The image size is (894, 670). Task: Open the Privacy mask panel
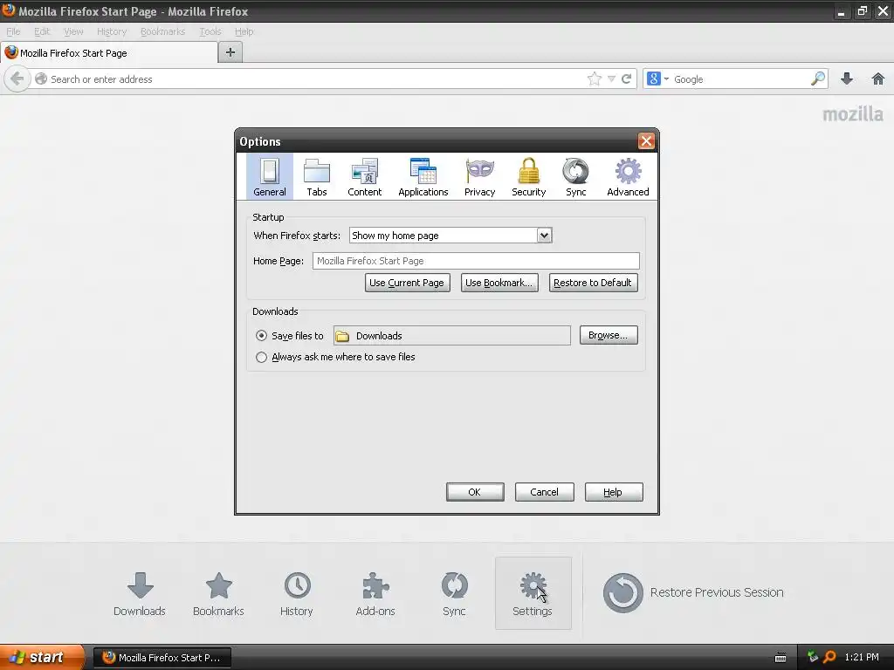point(479,177)
